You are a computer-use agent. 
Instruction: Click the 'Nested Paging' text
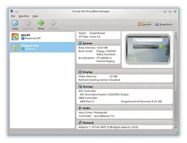tap(105, 61)
